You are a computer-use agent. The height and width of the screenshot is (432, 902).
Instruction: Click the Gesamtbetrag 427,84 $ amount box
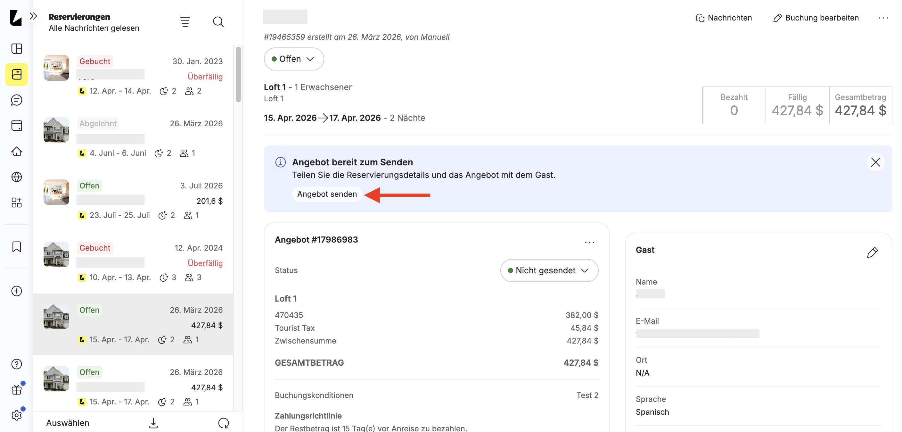[860, 105]
